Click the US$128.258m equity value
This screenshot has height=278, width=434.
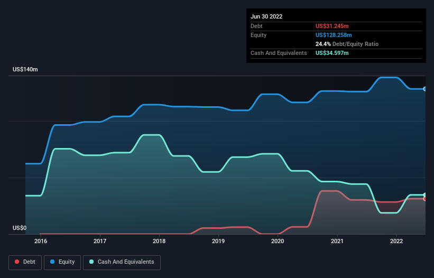[x=334, y=35]
